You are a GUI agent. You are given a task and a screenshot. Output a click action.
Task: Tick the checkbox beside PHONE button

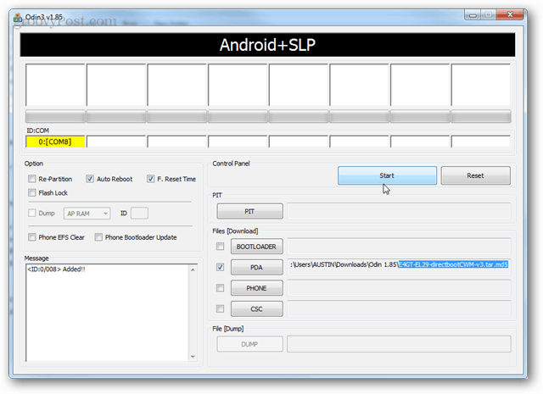click(220, 288)
